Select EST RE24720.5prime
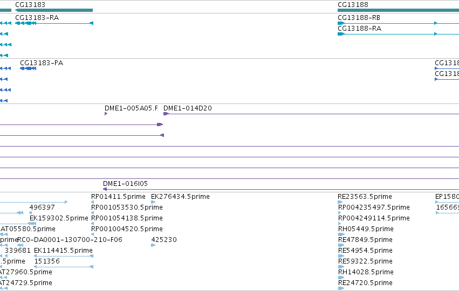The image size is (459, 291). tap(365, 283)
